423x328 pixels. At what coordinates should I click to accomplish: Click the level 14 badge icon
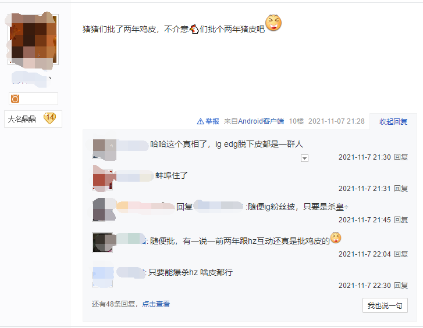click(x=49, y=118)
